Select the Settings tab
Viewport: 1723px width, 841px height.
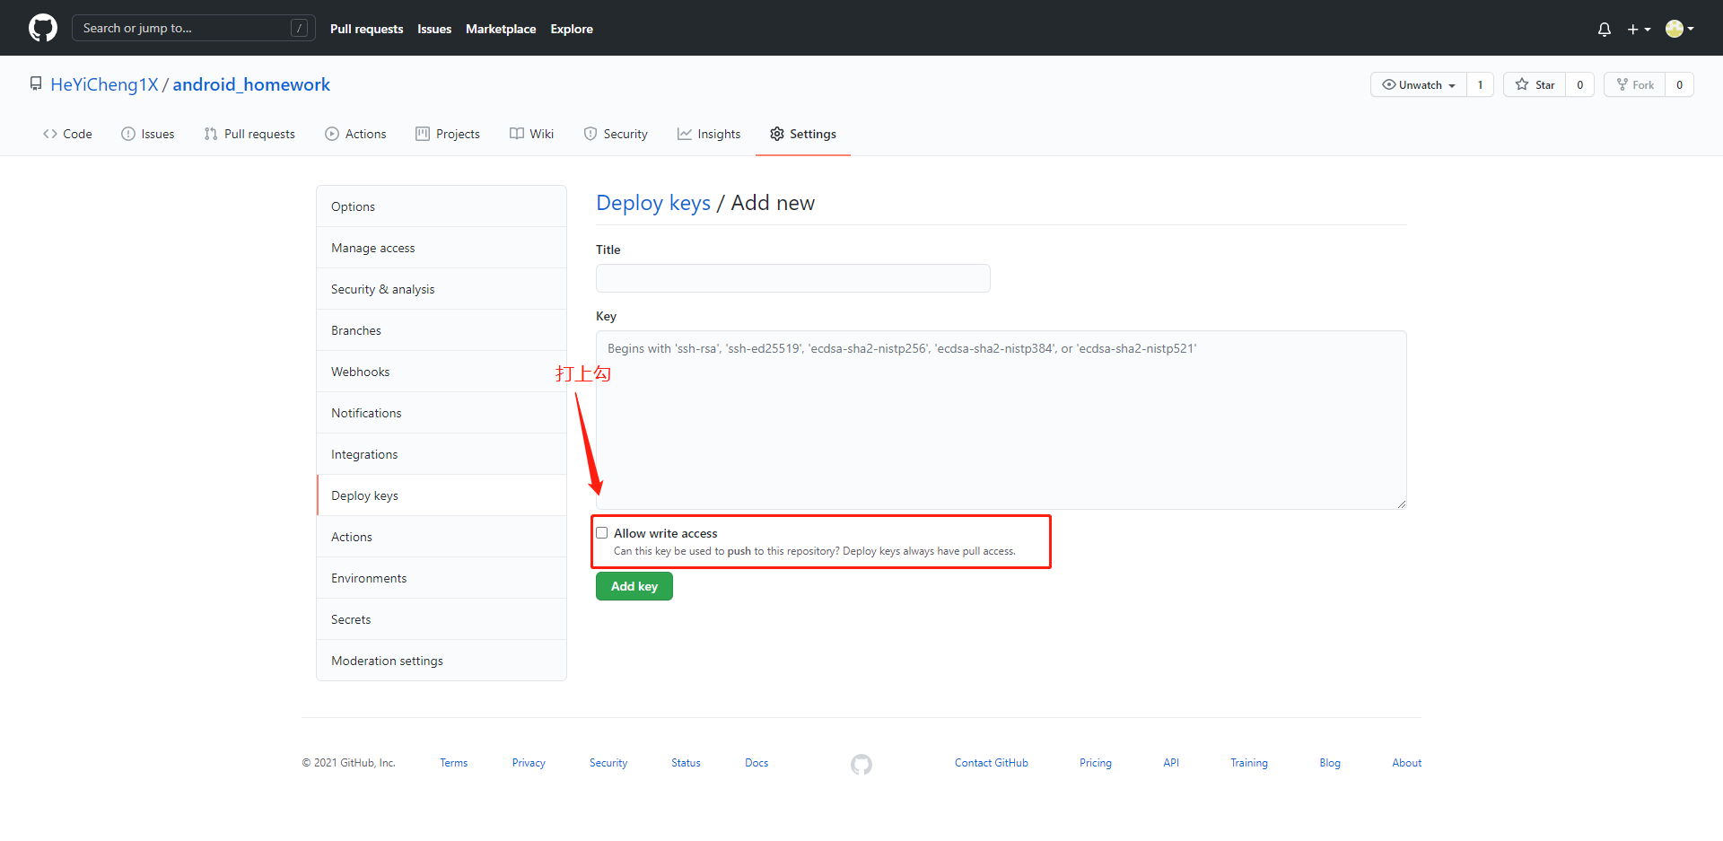[803, 134]
